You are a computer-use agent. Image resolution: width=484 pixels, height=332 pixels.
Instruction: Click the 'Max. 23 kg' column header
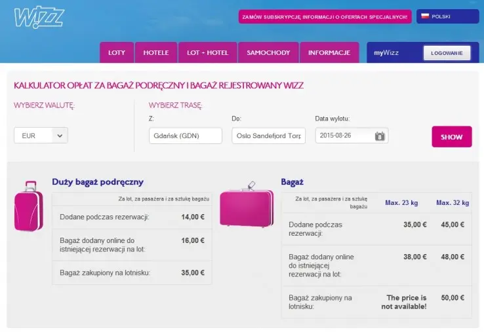click(401, 202)
